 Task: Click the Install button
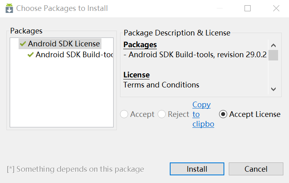(x=197, y=169)
